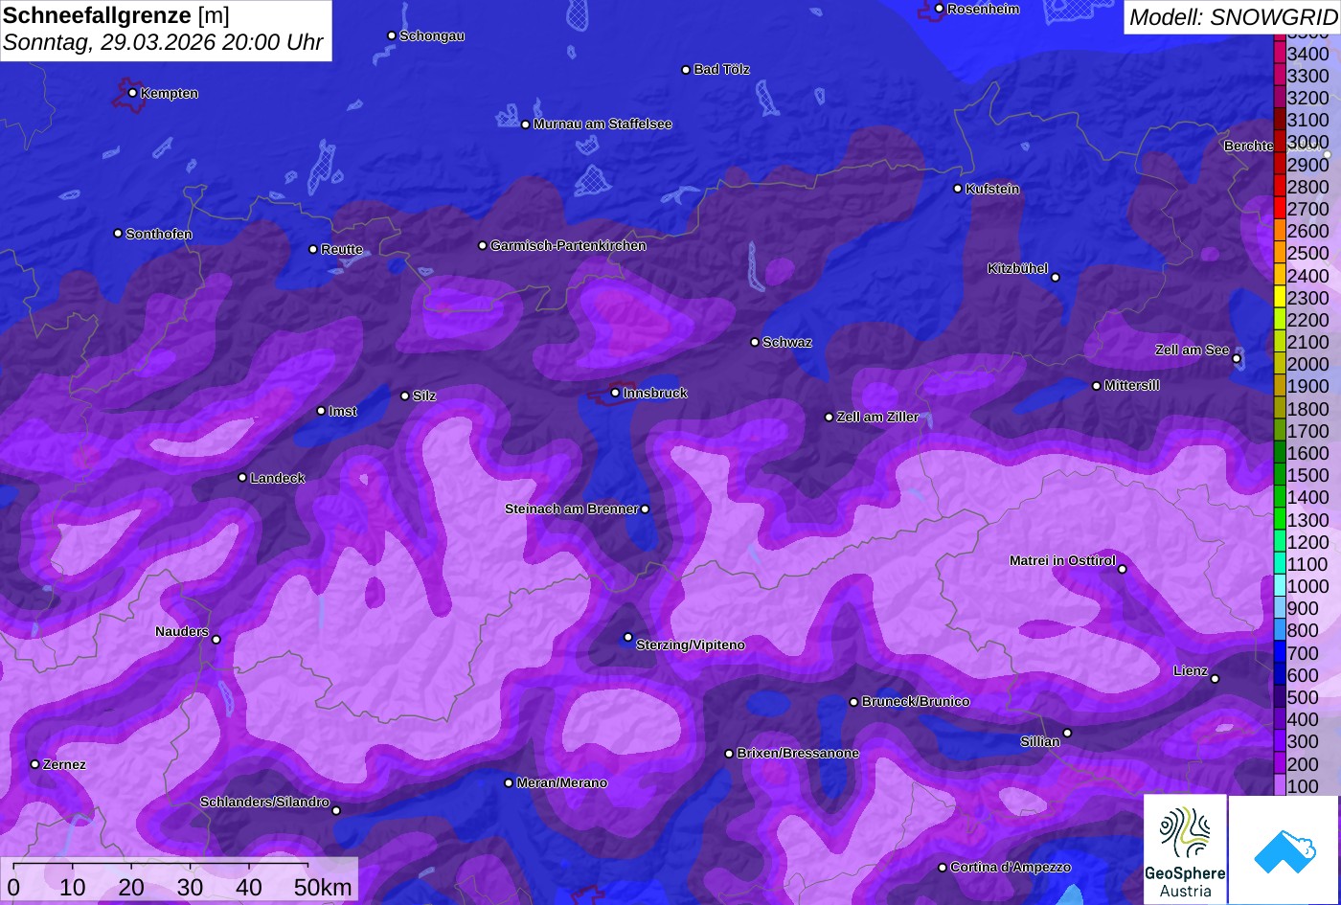Click the 'Zell am Ziller' label
Viewport: 1341px width, 905px height.
point(877,417)
